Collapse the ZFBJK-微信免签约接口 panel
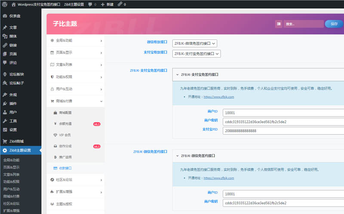This screenshot has height=214, width=344. pos(178,156)
